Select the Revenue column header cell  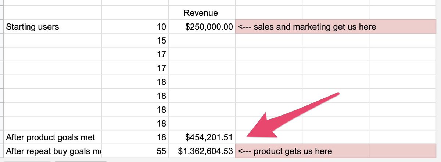click(201, 13)
